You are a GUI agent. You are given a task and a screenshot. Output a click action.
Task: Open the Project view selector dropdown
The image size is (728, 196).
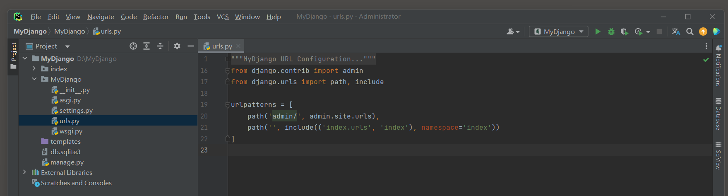click(x=48, y=46)
